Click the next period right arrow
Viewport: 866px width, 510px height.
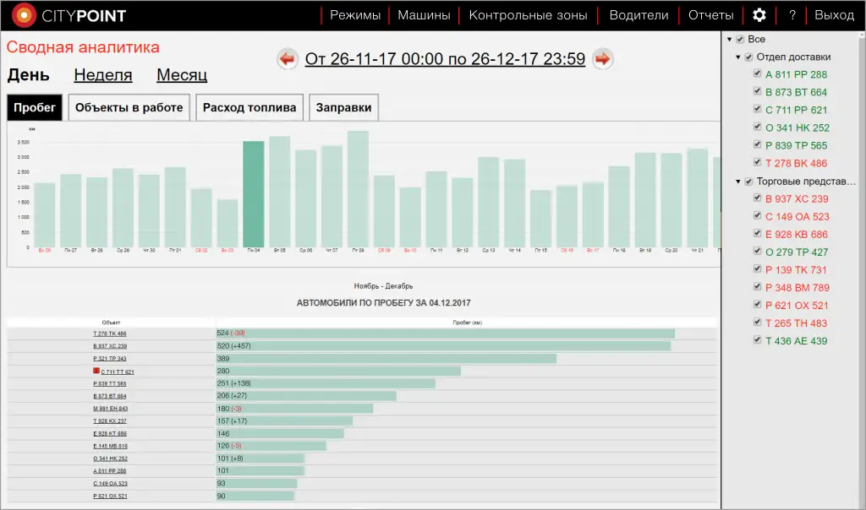(x=602, y=59)
